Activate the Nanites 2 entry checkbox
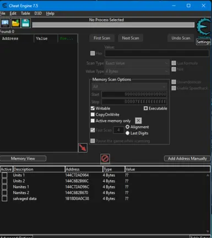 [4, 193]
